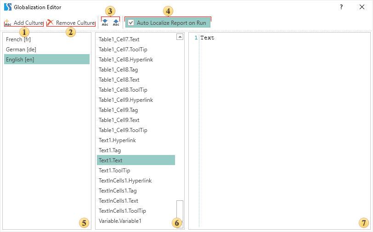Click the up-arrow Abc toolbar icon
This screenshot has height=232, width=373.
(x=116, y=23)
